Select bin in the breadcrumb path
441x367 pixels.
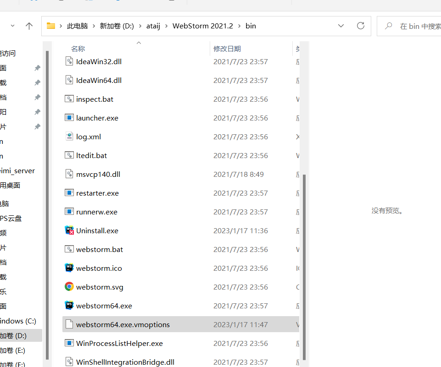coord(251,26)
